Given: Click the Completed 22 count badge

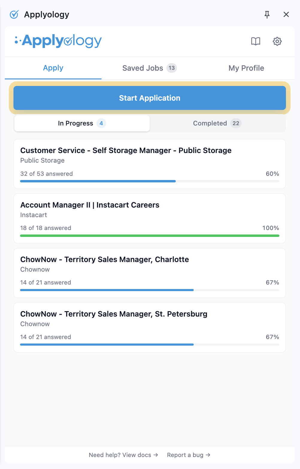Looking at the screenshot, I should tap(236, 123).
